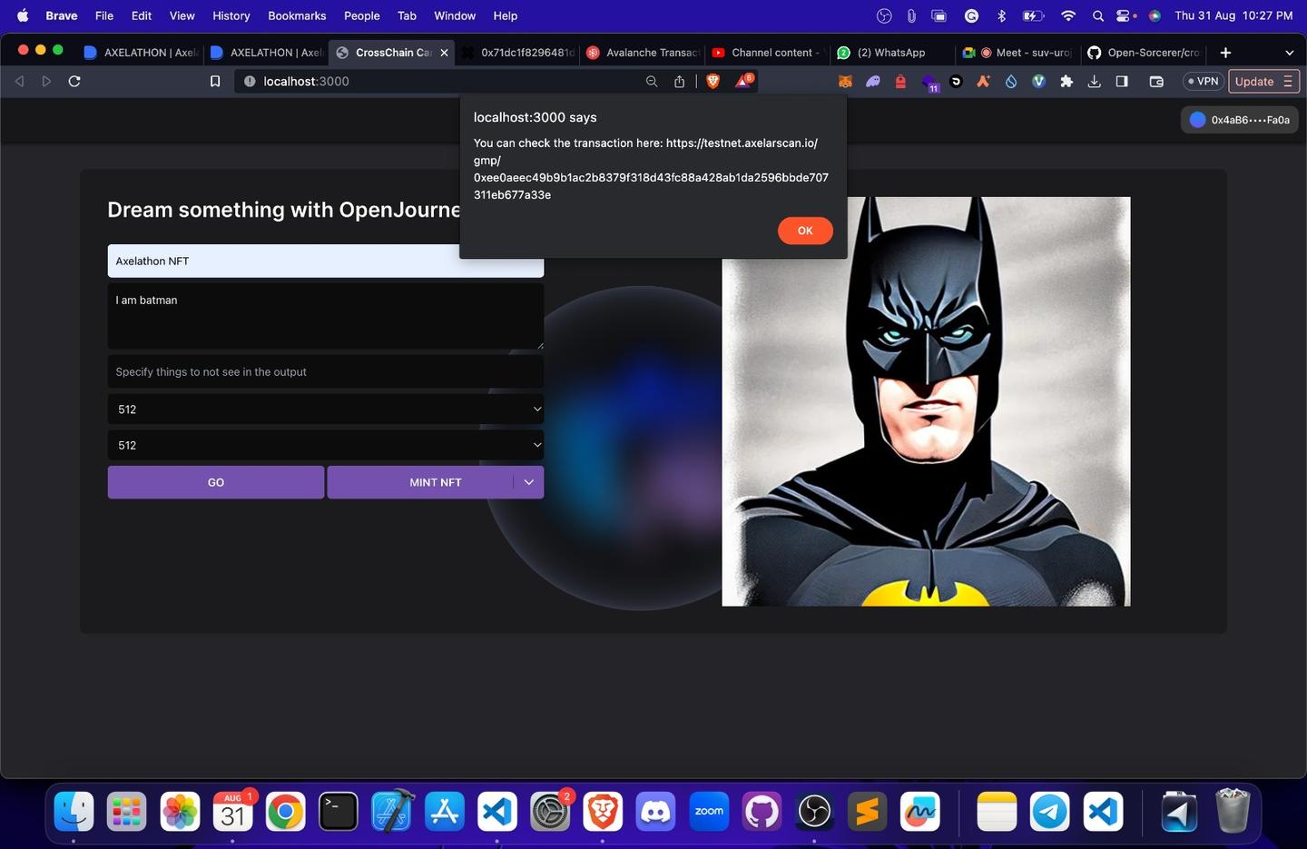The image size is (1307, 849).
Task: Open Terminal from the dock
Action: tap(339, 811)
